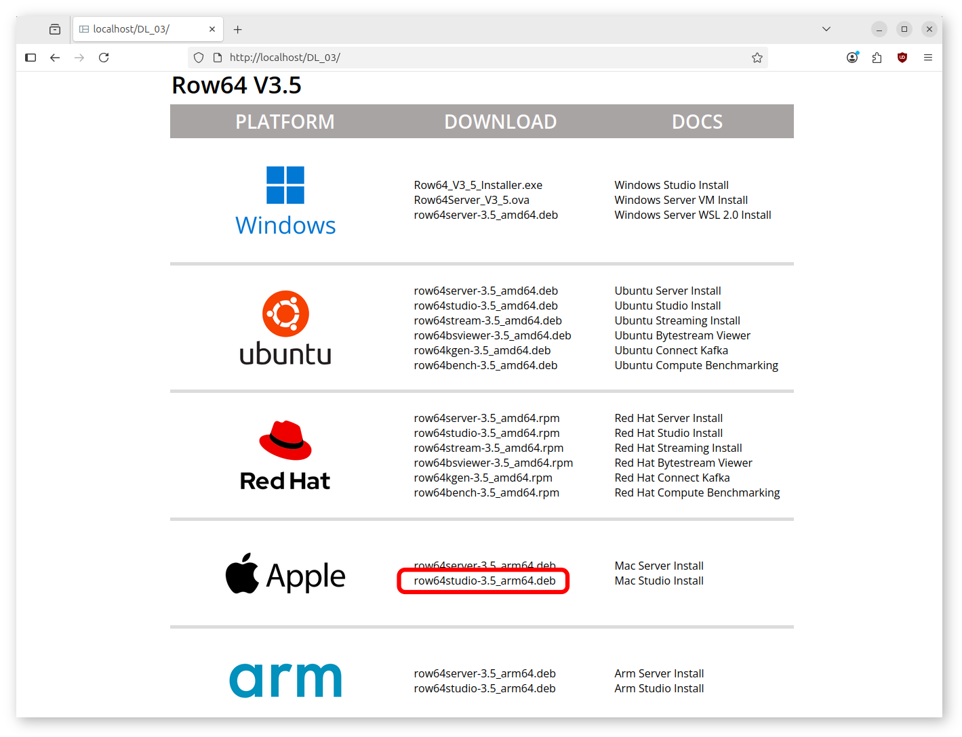Download row64server-3.5_amd64.deb under Ubuntu
The image size is (962, 737).
click(485, 291)
